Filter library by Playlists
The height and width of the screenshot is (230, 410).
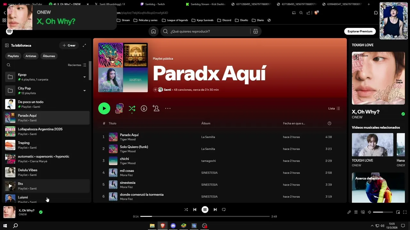(13, 56)
